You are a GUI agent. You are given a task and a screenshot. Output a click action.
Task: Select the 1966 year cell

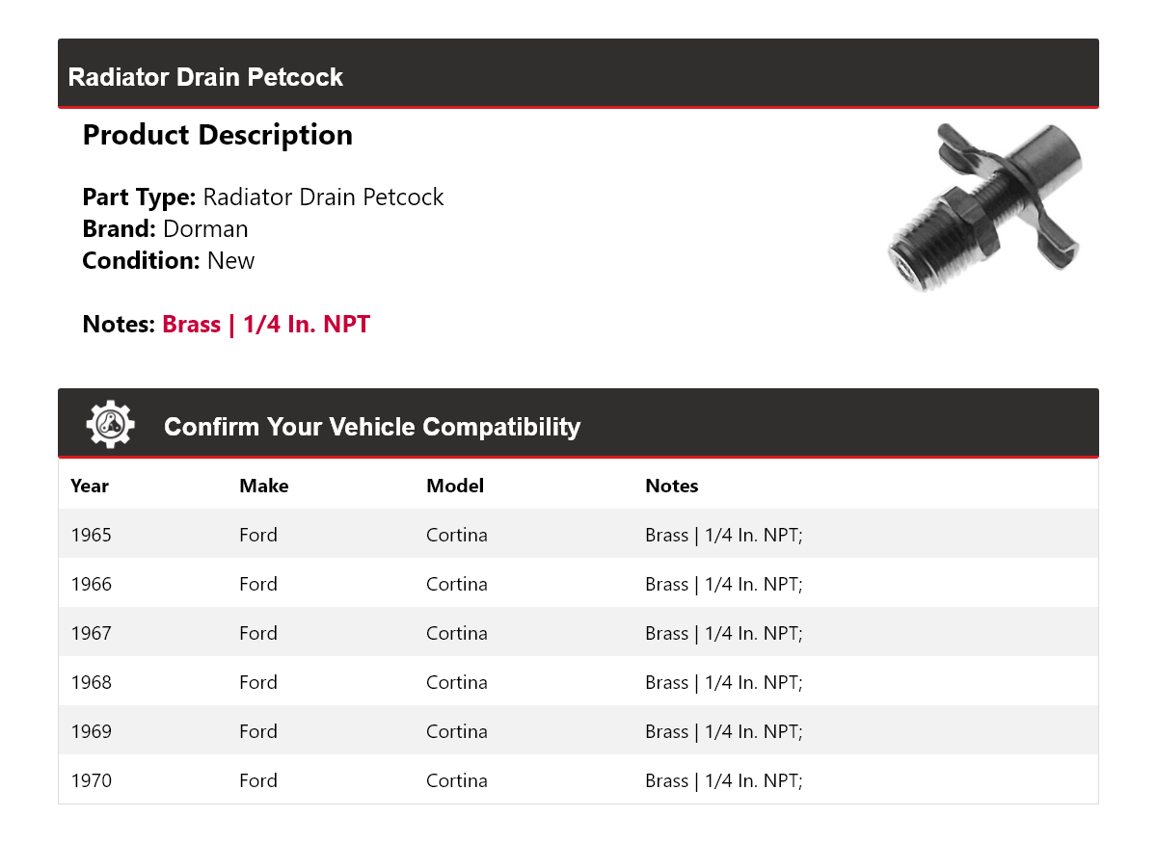[91, 584]
